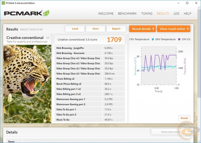Open the LOG tab

click(x=176, y=13)
